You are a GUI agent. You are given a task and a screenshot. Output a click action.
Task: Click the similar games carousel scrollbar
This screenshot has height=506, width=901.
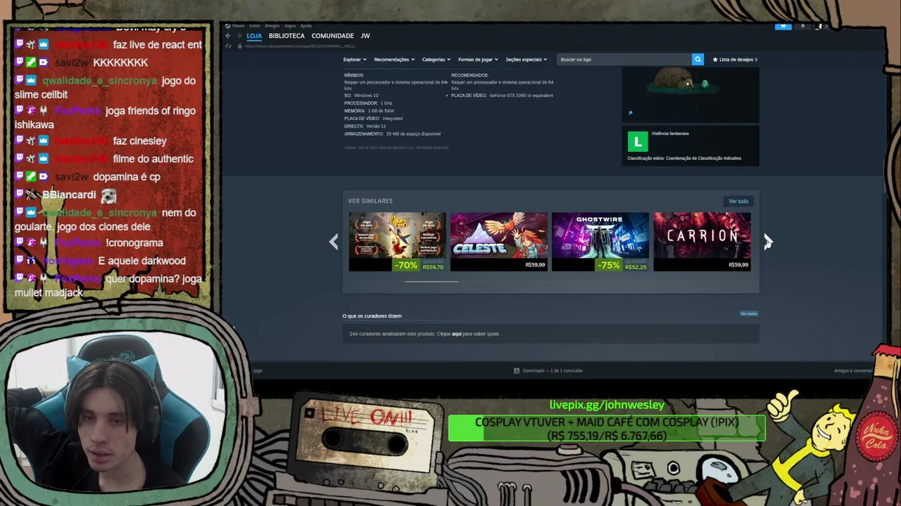coord(431,282)
